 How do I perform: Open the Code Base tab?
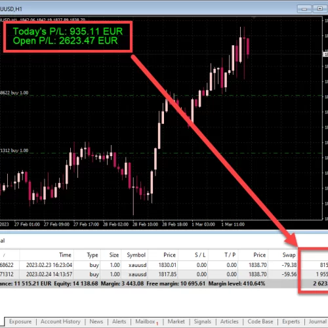pos(260,321)
